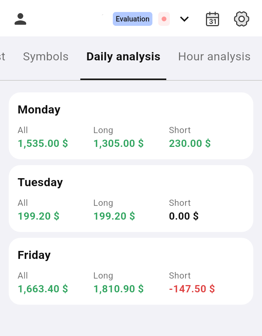Open settings via the gear icon
The width and height of the screenshot is (262, 336).
tap(242, 19)
